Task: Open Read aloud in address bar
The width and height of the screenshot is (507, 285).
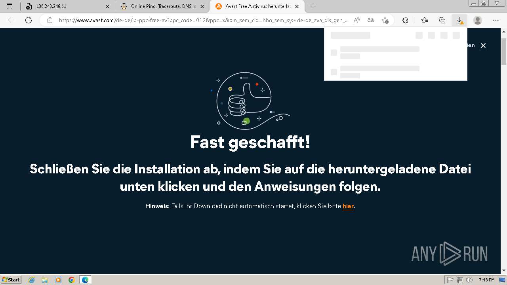Action: (357, 20)
